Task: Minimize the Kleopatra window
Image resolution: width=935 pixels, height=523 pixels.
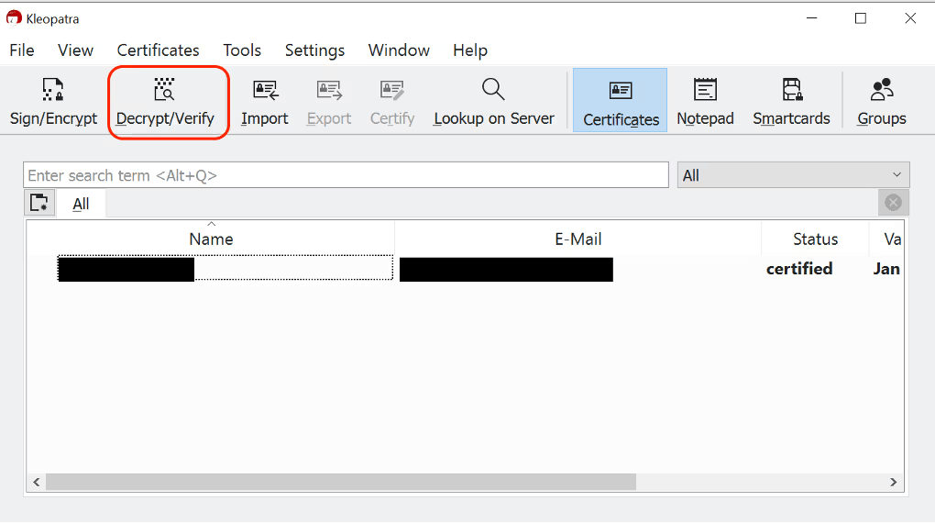Action: (x=811, y=18)
